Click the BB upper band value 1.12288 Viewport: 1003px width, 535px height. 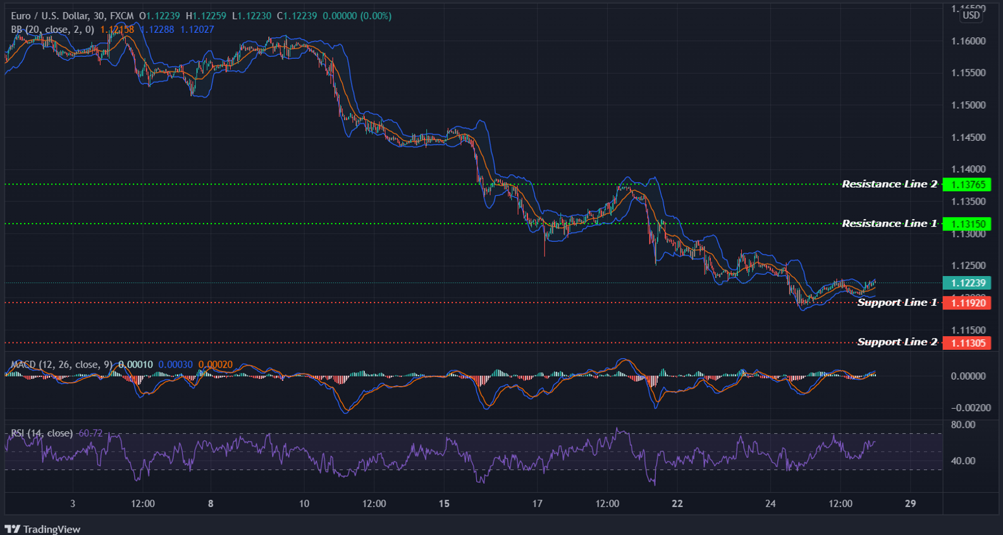(x=157, y=30)
